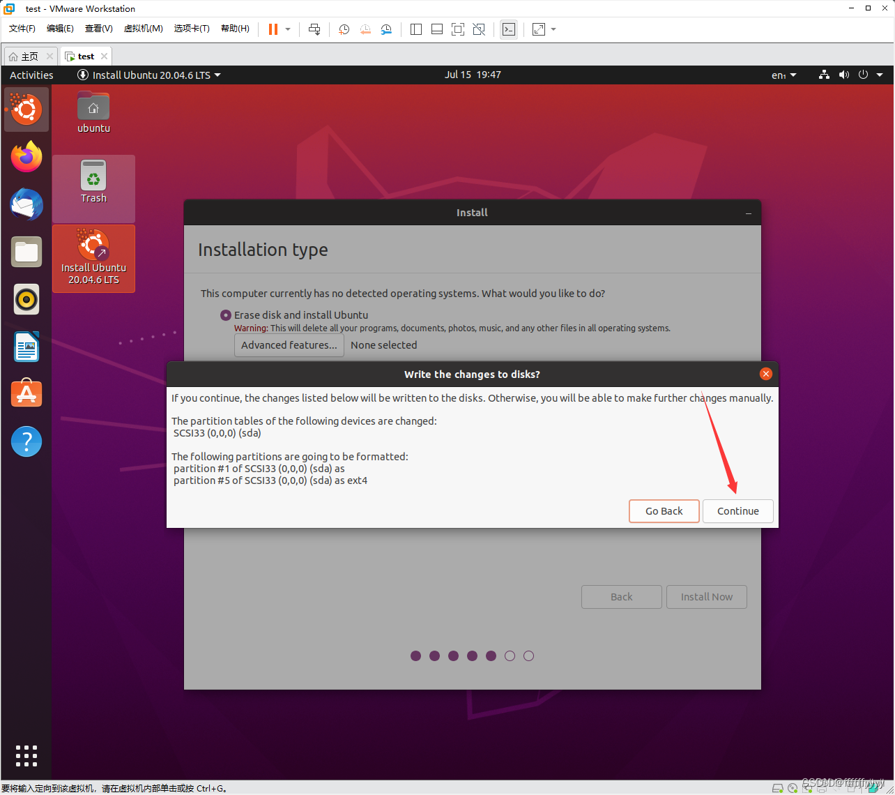
Task: Toggle the thumbnail bar view icon
Action: pos(437,29)
